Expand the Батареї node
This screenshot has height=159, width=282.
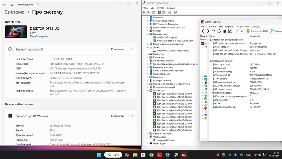147,31
